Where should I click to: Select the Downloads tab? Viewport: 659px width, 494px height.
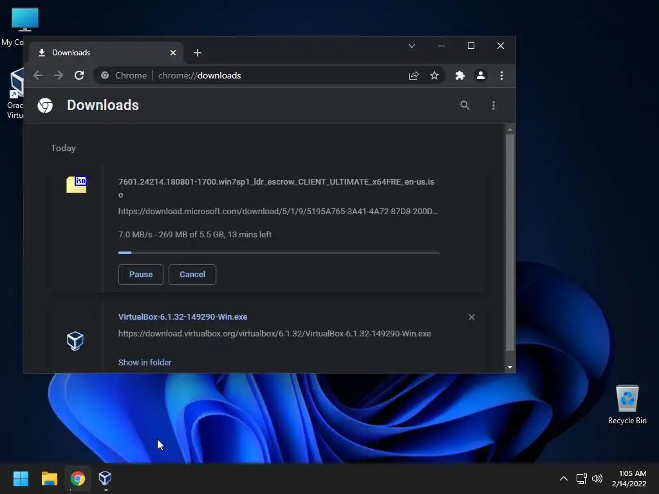[106, 53]
